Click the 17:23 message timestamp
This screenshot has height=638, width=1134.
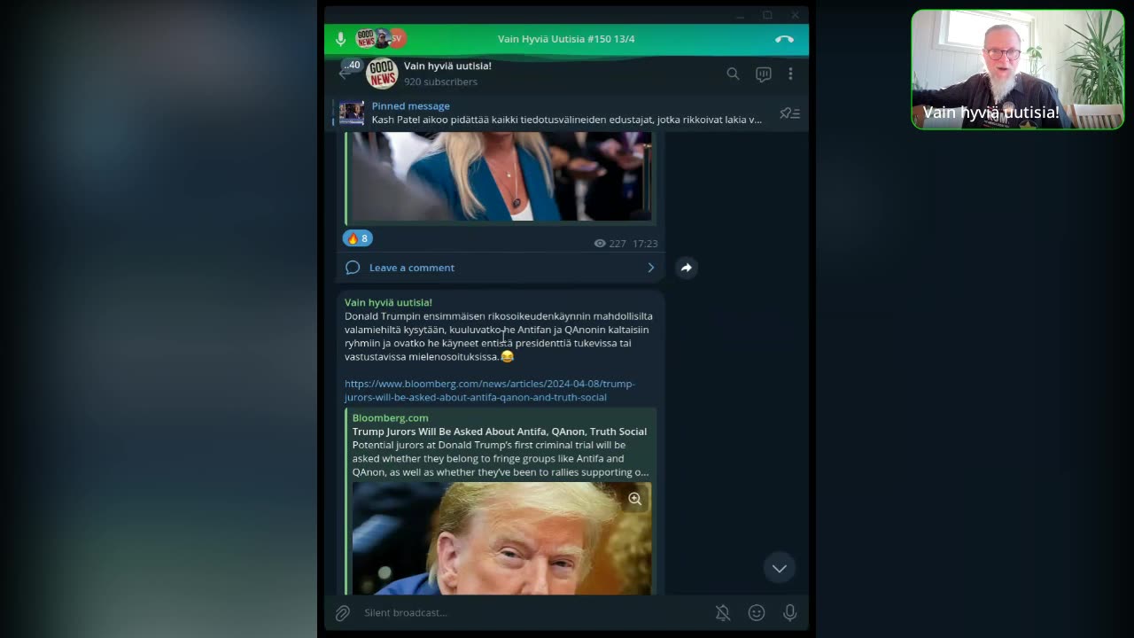(645, 244)
